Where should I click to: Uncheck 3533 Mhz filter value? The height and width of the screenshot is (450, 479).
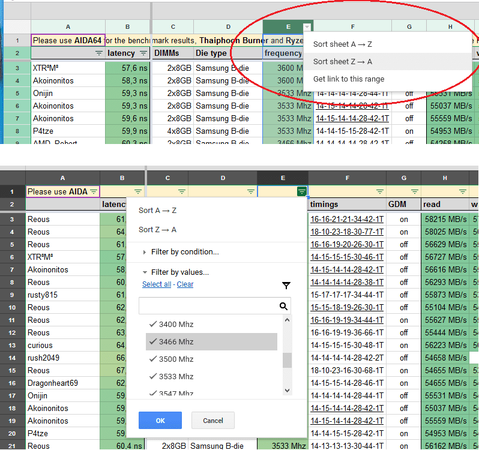click(x=211, y=376)
